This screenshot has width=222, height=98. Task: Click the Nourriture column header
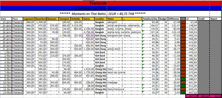click(x=41, y=19)
